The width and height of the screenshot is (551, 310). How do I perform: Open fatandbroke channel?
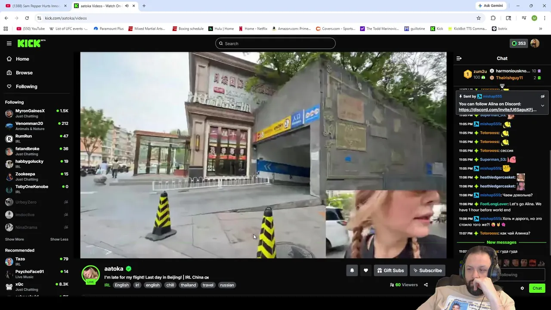click(37, 151)
